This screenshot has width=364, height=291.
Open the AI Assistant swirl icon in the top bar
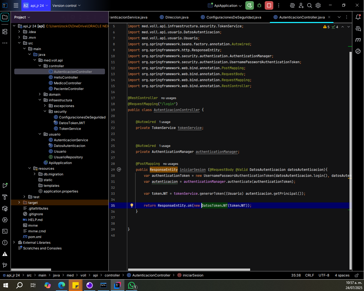(x=292, y=5)
